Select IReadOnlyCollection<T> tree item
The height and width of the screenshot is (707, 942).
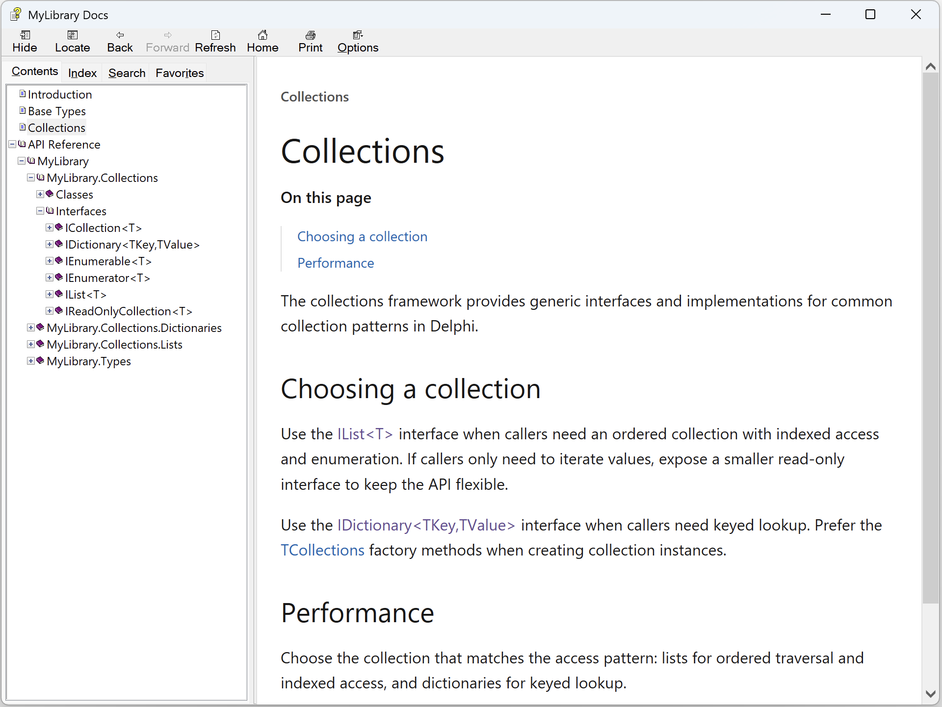129,311
